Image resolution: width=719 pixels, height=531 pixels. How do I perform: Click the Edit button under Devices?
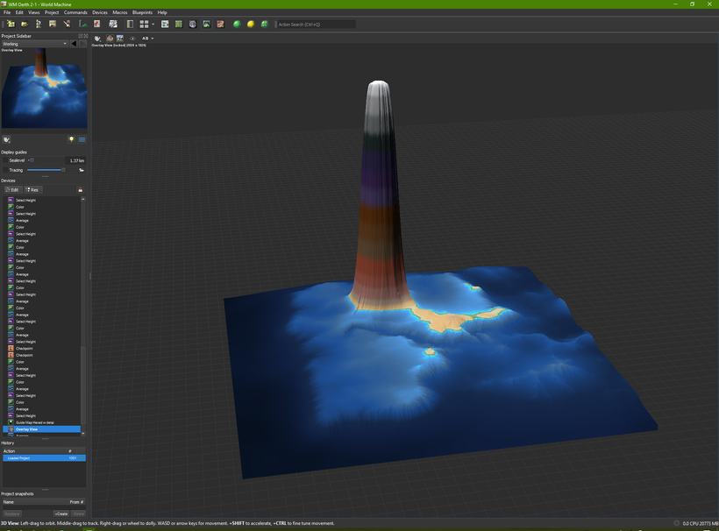[12, 189]
